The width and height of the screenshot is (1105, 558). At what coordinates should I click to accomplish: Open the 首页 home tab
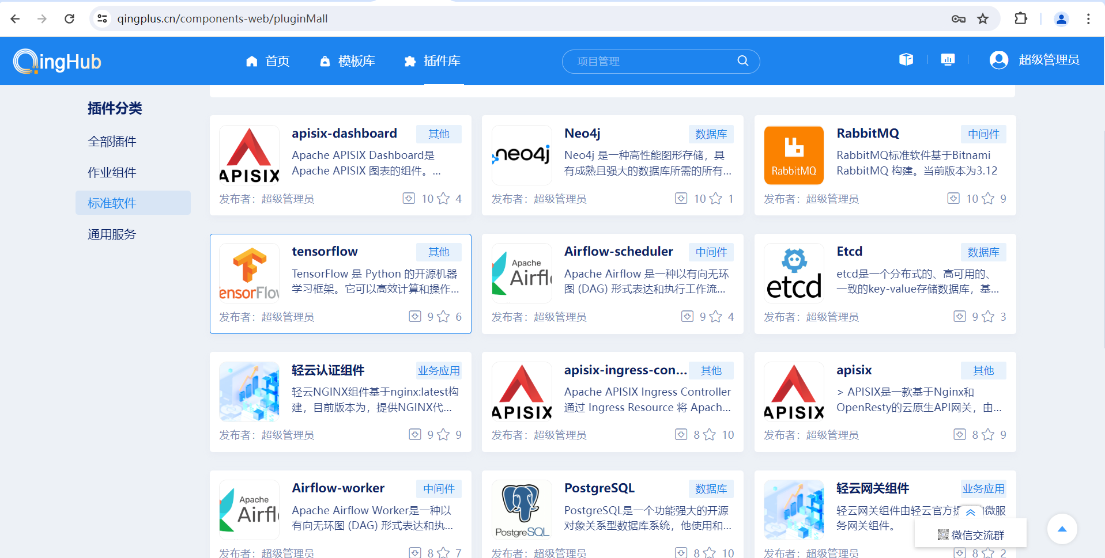coord(267,61)
